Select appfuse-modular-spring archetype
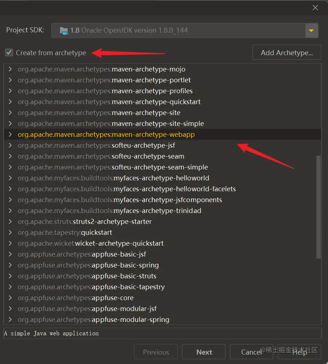The width and height of the screenshot is (328, 364). point(94,320)
